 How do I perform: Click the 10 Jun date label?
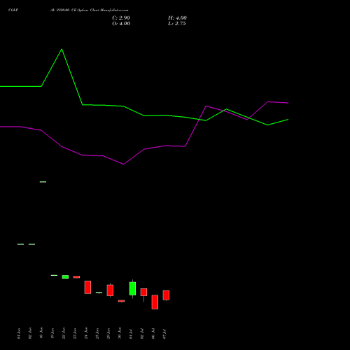click(41, 333)
